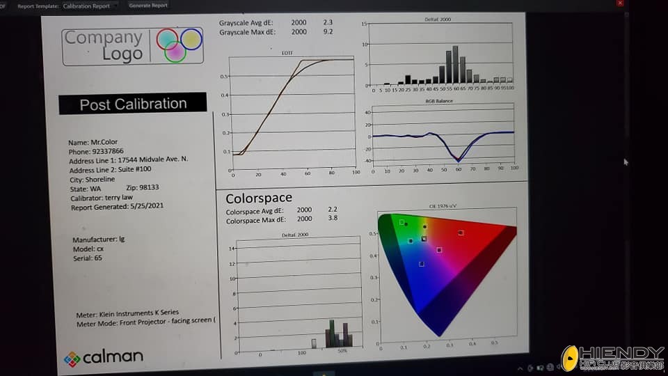This screenshot has height=376, width=668.
Task: Click the Manufacturer: lg text line
Action: pyautogui.click(x=98, y=239)
